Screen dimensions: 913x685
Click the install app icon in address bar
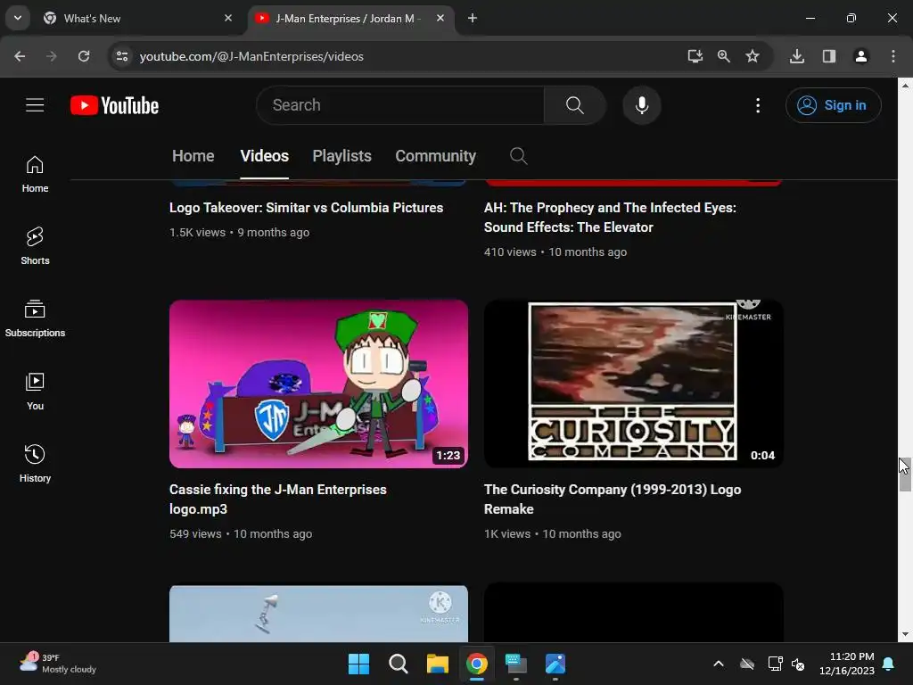coord(695,56)
